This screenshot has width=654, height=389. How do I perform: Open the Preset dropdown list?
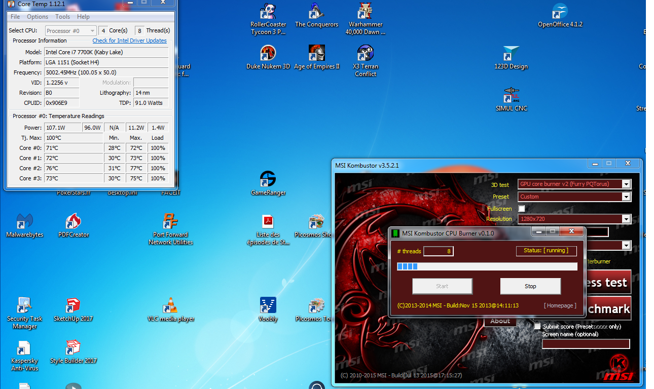(x=626, y=197)
